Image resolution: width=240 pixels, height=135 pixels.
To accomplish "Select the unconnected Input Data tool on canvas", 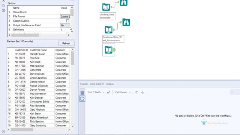I will [x=108, y=50].
